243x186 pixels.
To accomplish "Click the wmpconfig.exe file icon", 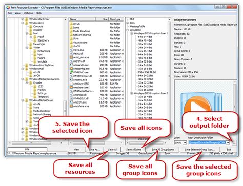I will 71,69.
